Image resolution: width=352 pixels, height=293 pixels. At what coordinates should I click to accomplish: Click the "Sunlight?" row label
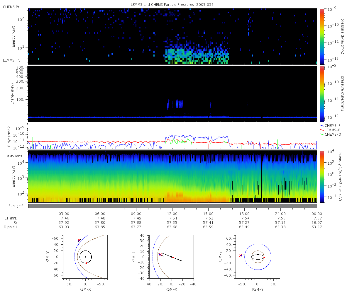tap(16, 206)
